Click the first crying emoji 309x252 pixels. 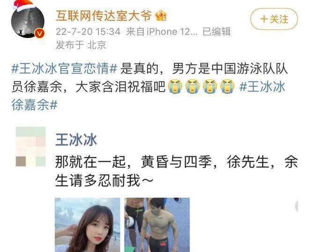175,86
